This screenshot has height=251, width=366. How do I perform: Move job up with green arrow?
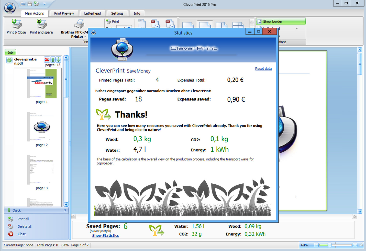(x=53, y=60)
